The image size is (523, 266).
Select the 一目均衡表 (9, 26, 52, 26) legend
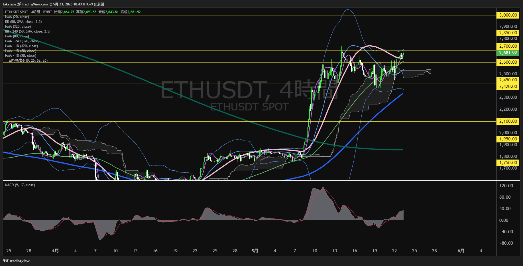(26, 61)
